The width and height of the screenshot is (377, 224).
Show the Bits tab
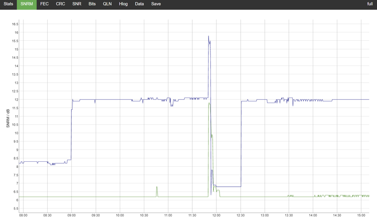pos(92,4)
